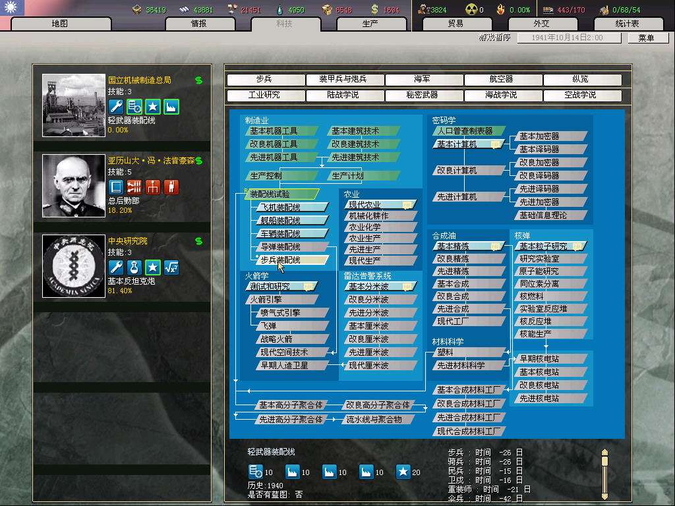Screen dimensions: 675x506
Task: Select the 生产控制 technology
Action: [282, 175]
